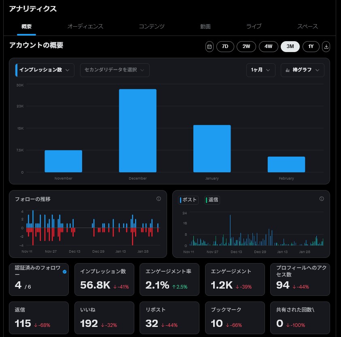
Task: Open the セカンダリデータを選択 dropdown
Action: tap(115, 70)
